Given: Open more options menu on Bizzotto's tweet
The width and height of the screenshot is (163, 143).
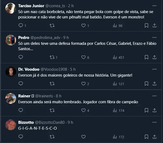Looking at the screenshot, I should (154, 122).
